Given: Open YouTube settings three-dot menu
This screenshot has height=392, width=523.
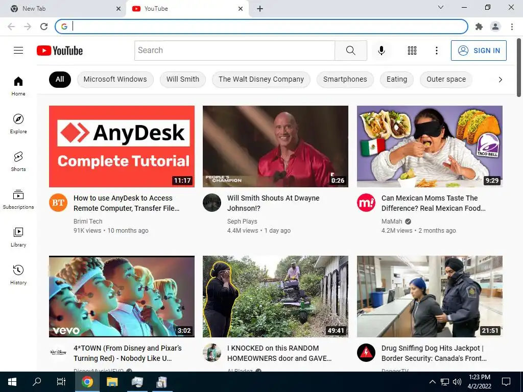Looking at the screenshot, I should click(436, 51).
